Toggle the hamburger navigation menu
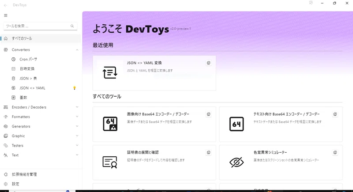 coord(6,15)
